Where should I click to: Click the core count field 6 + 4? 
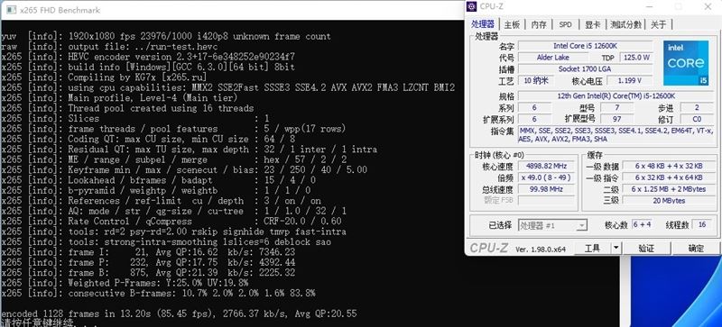point(642,225)
